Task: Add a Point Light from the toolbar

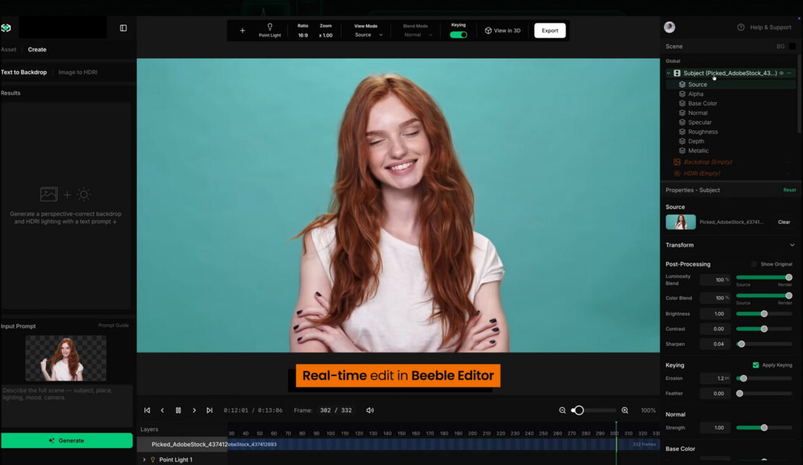Action: (269, 30)
